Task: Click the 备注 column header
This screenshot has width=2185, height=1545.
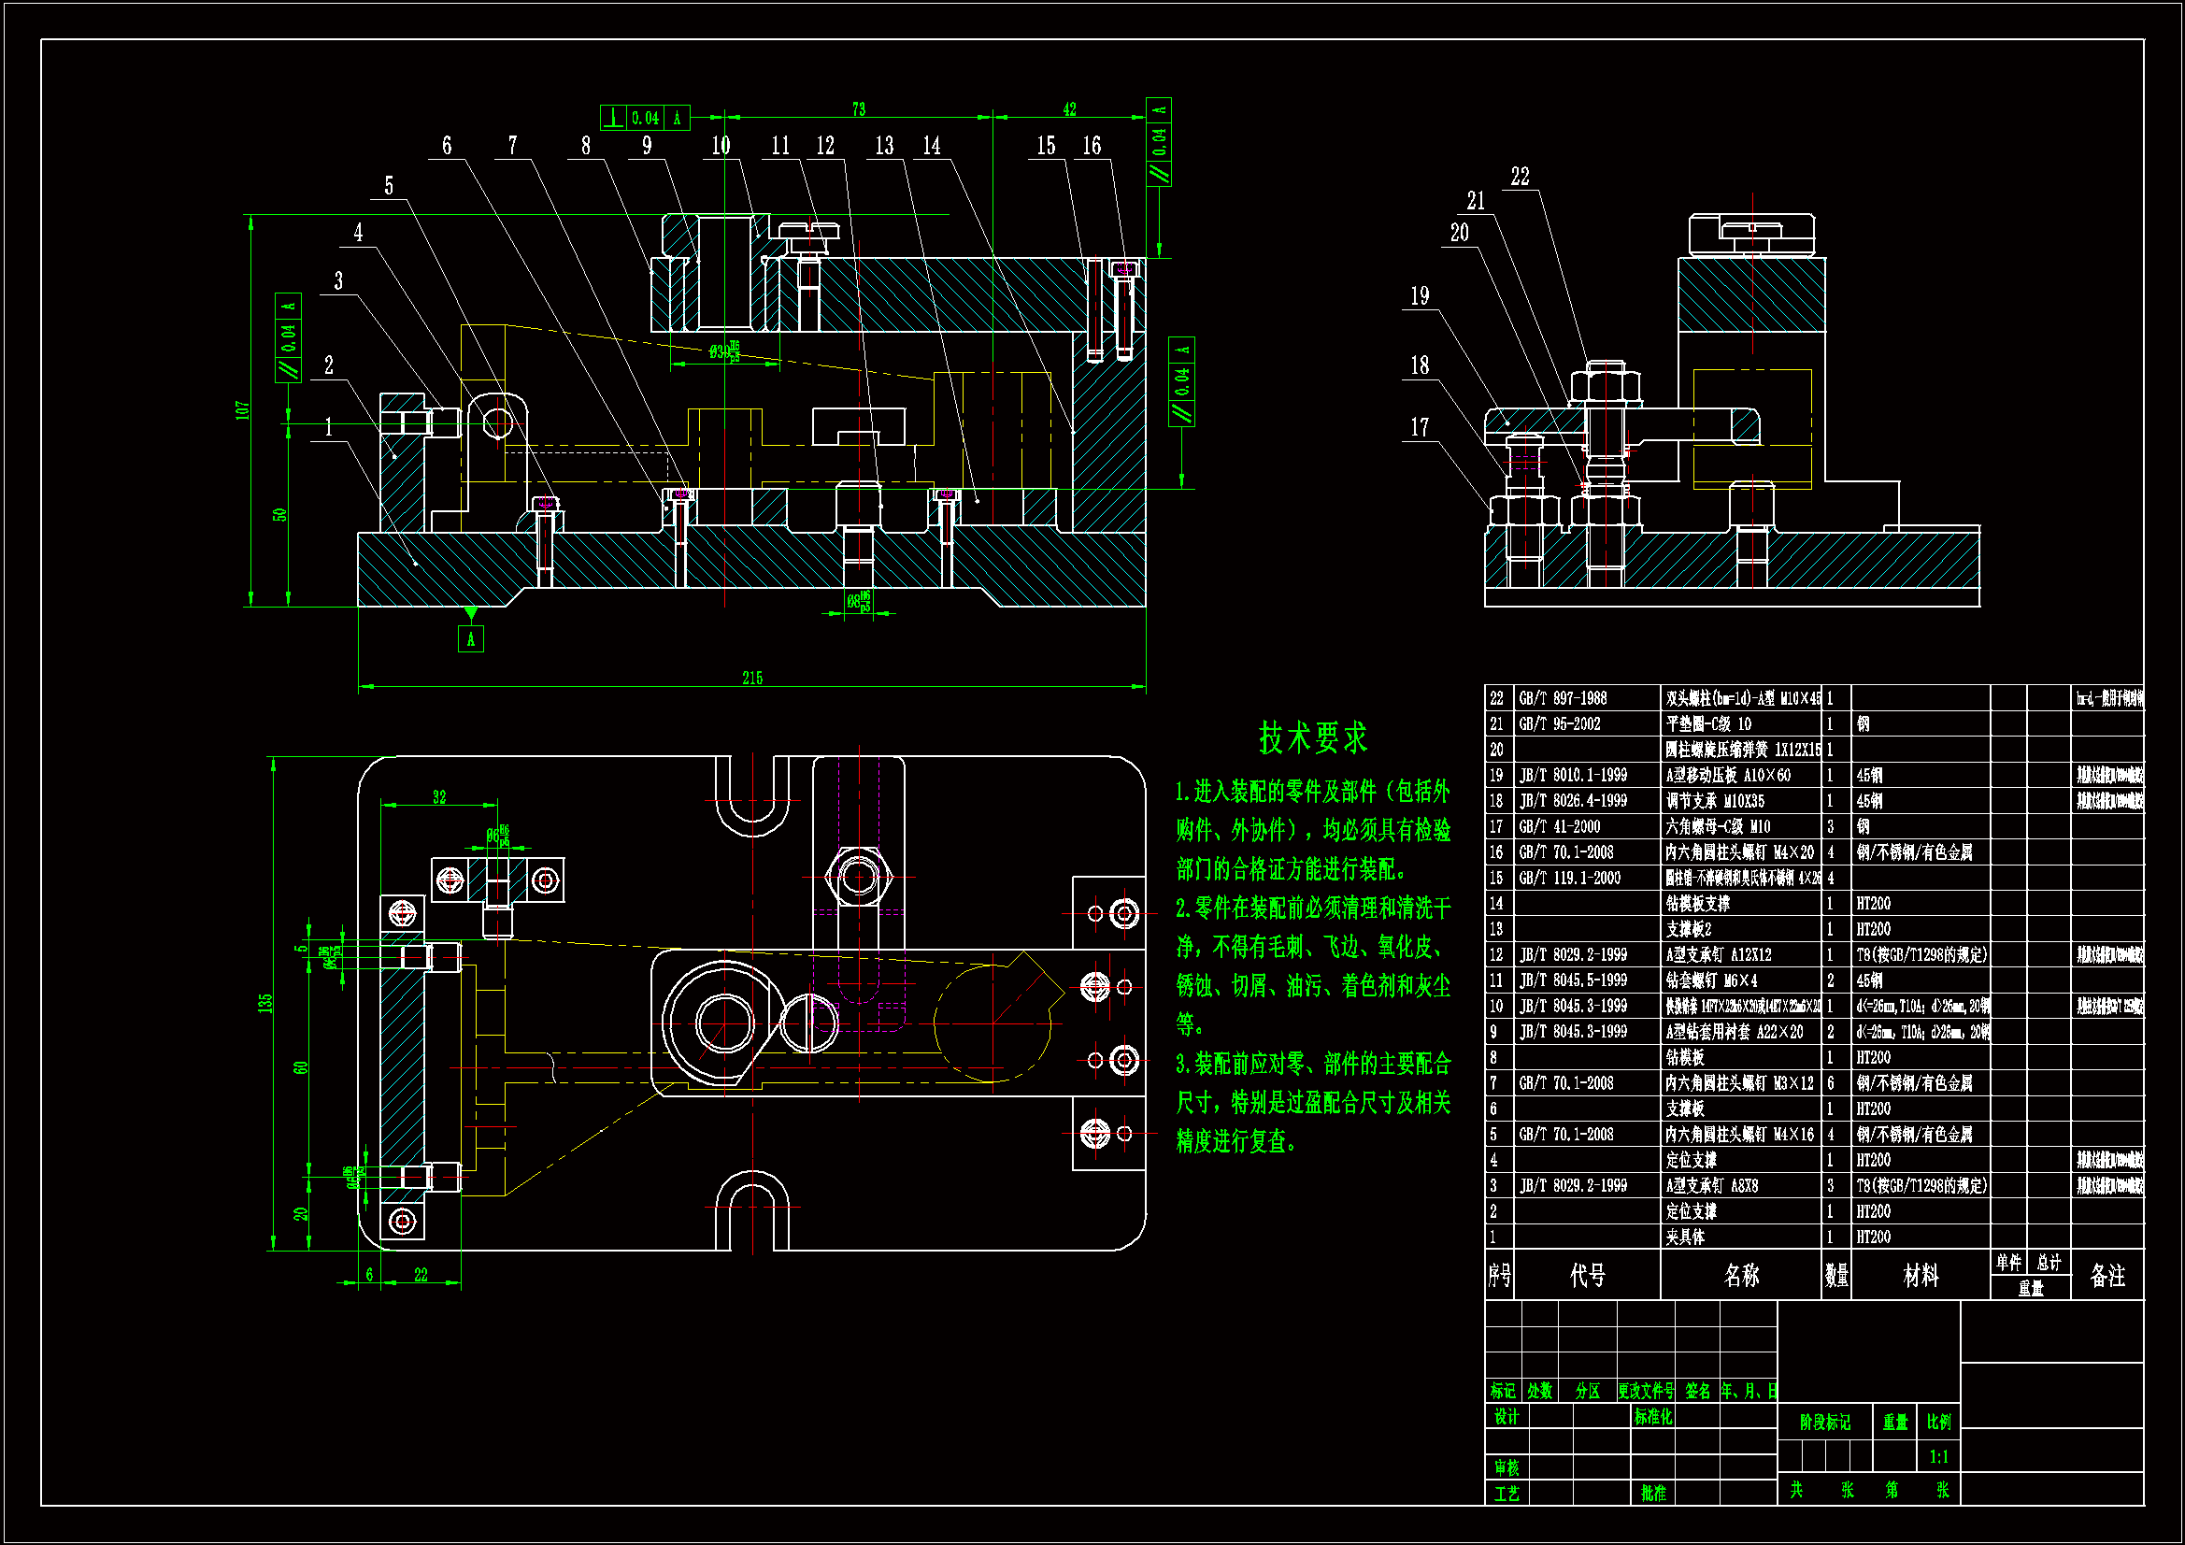Action: 2106,1276
